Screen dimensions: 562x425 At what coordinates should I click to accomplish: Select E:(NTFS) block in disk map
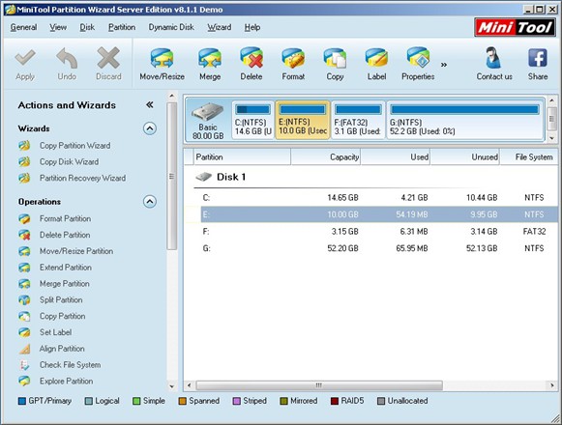303,120
